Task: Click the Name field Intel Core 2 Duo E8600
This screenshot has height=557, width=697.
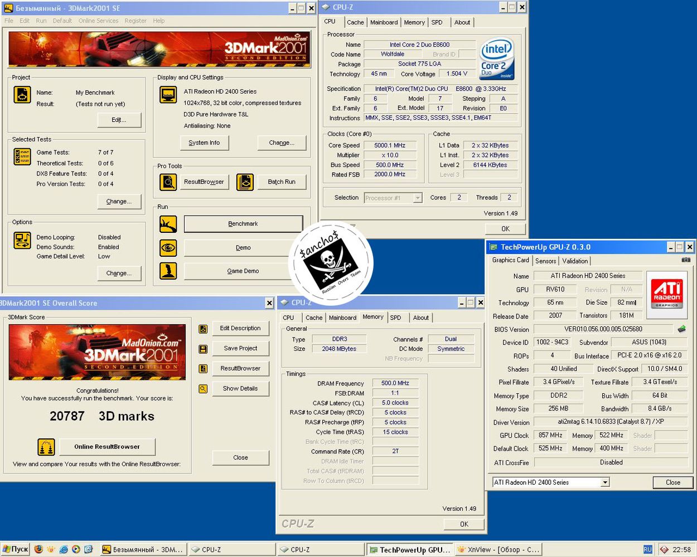Action: click(419, 45)
